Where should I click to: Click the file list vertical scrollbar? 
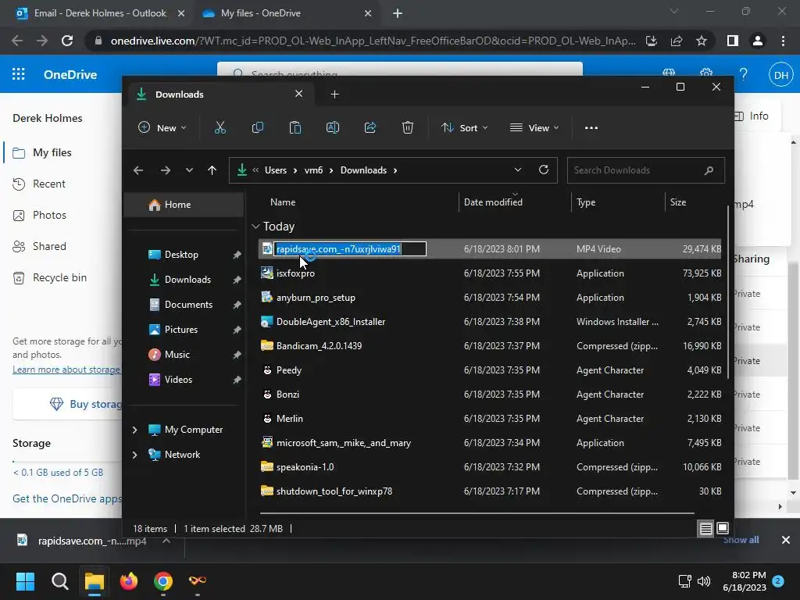pos(727,292)
